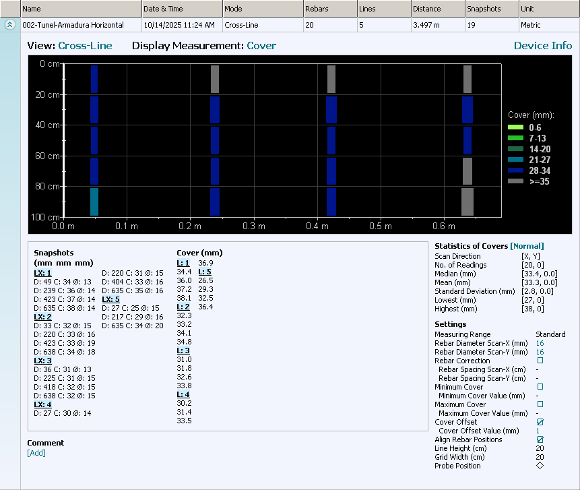The image size is (580, 490).
Task: Click the 0-6 cover legend swatch
Action: [x=515, y=127]
